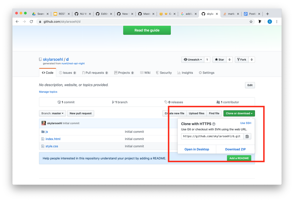294x201 pixels.
Task: Open the Branch: master selector
Action: tap(52, 113)
